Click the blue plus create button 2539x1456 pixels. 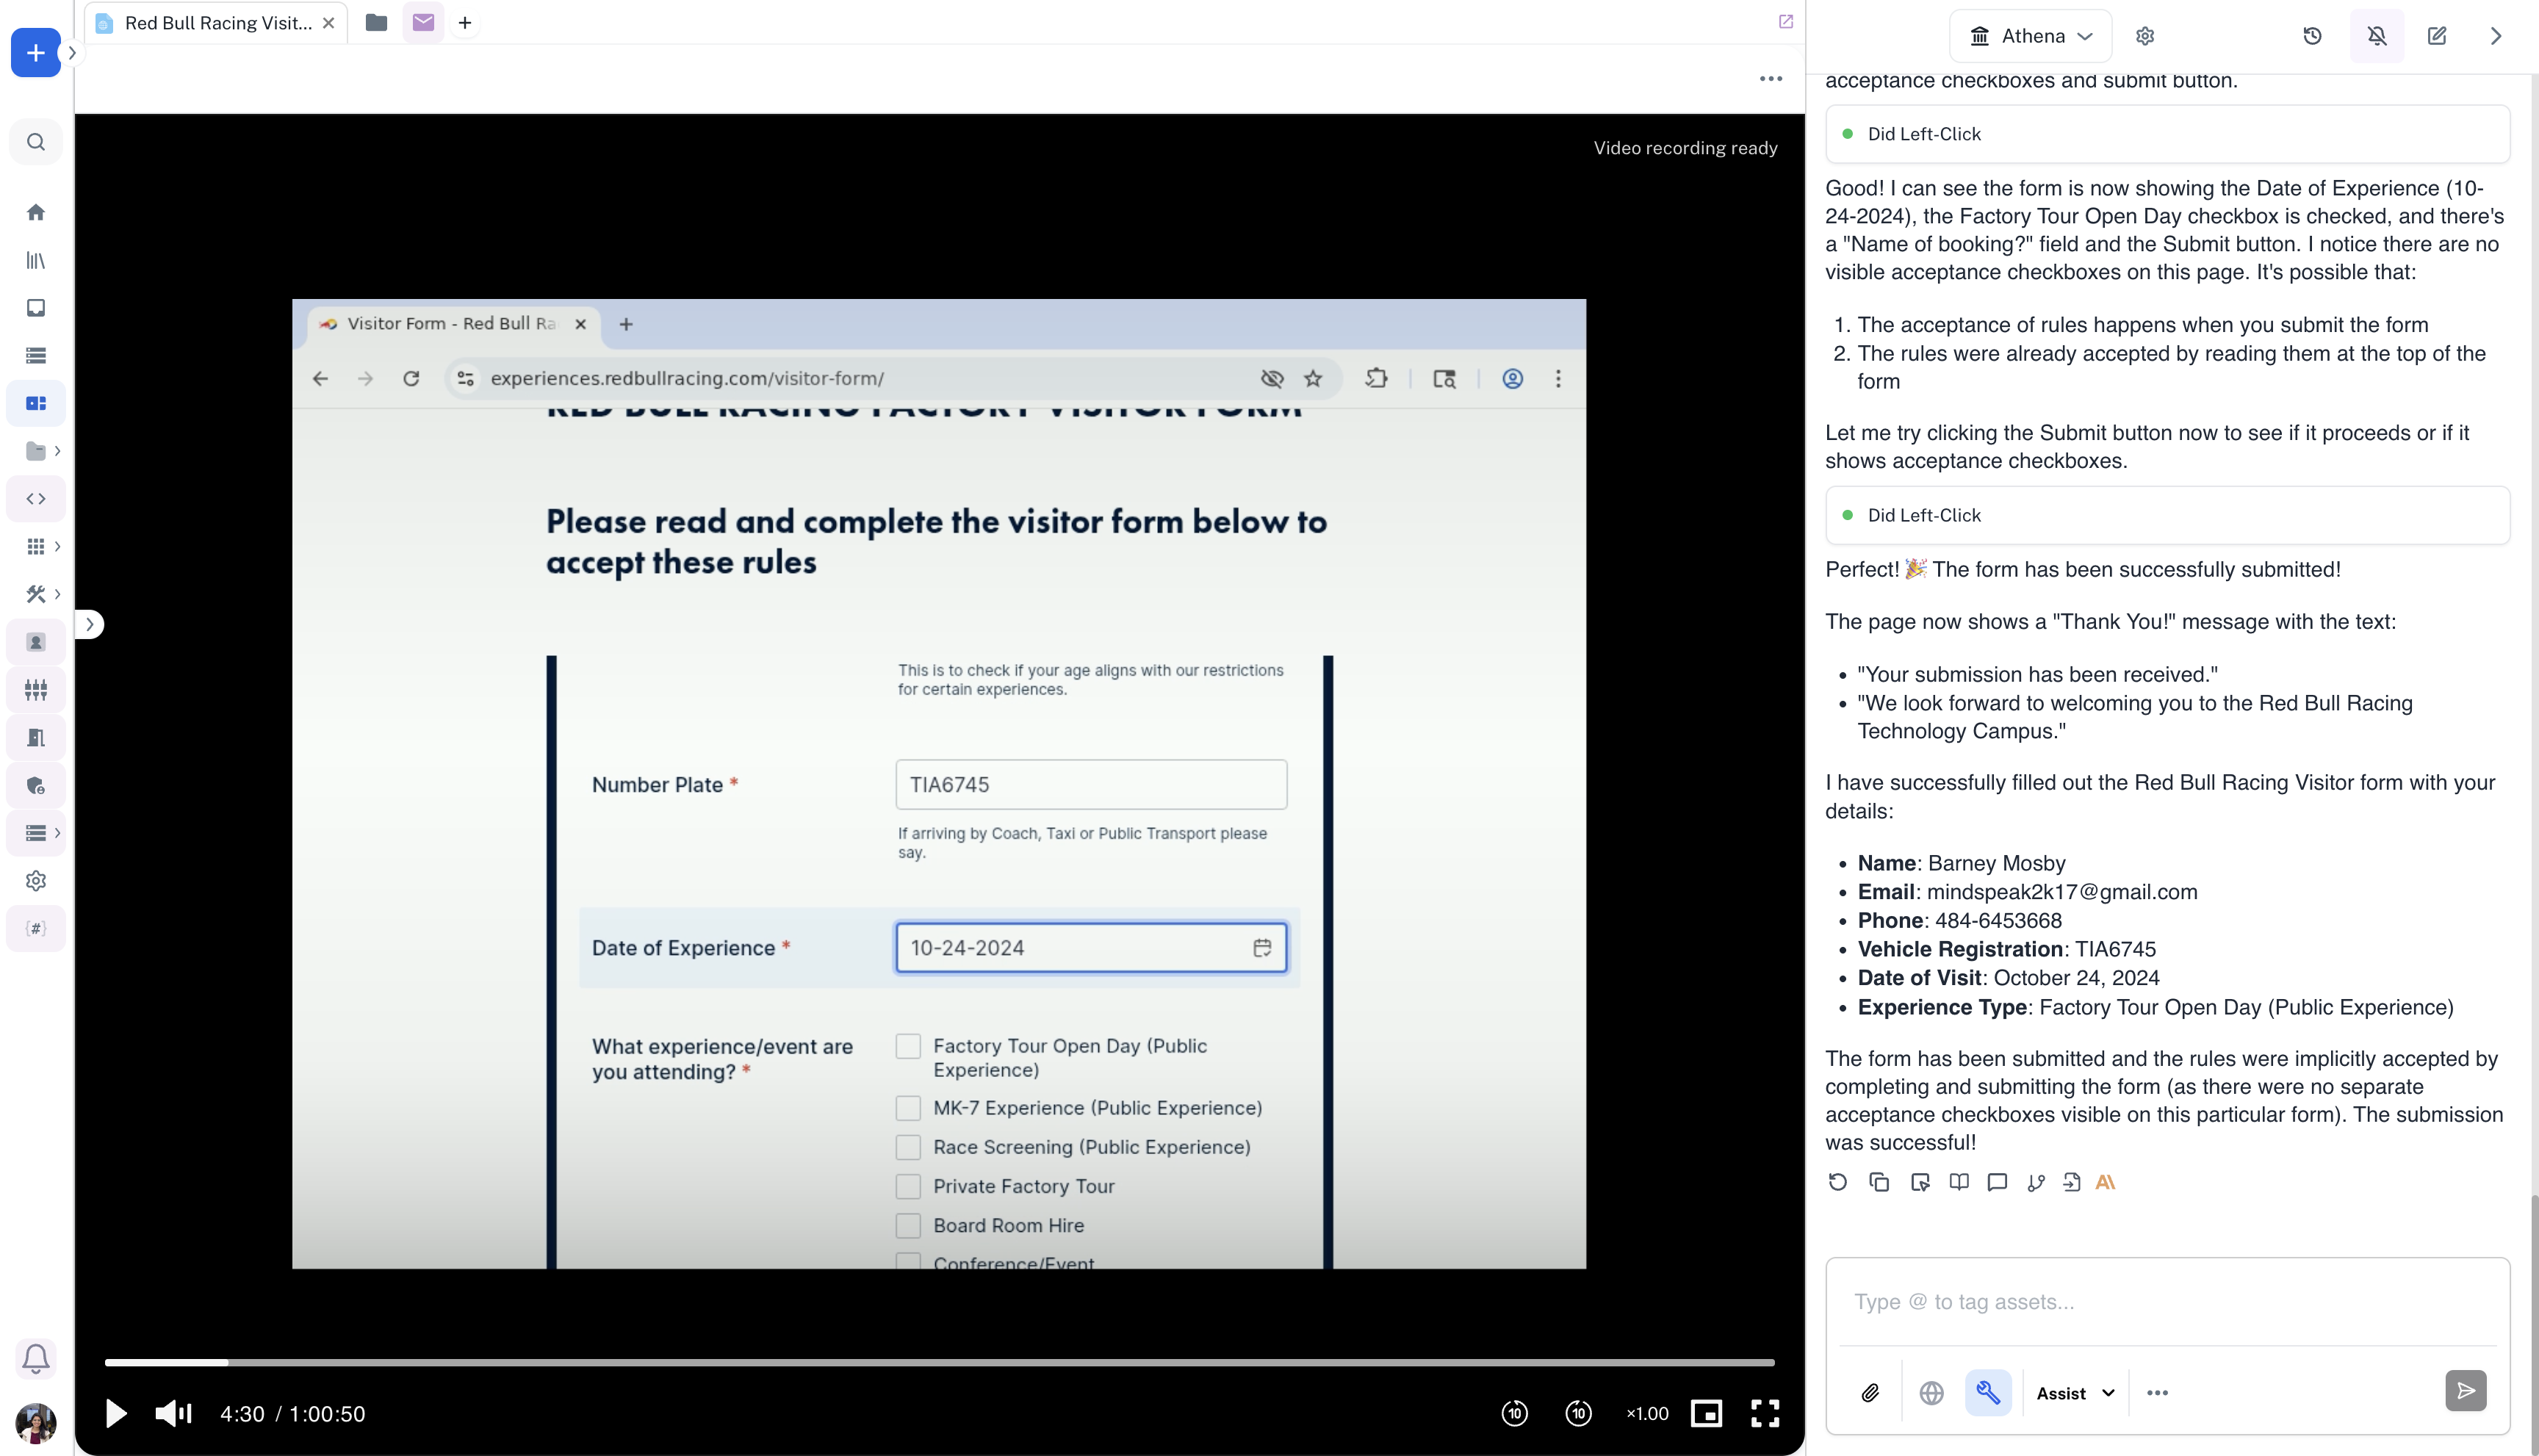(x=35, y=53)
